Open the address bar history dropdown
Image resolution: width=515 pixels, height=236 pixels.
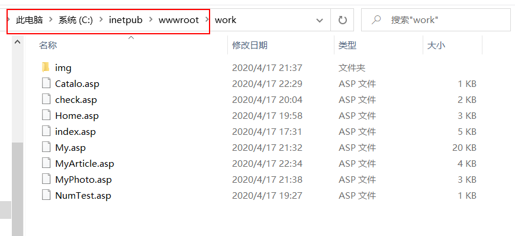click(319, 20)
